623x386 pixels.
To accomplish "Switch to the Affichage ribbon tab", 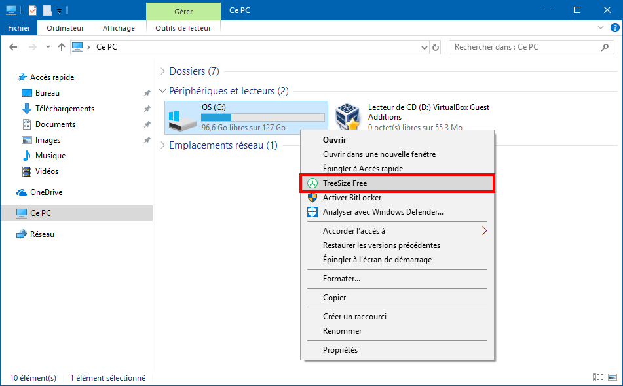I will click(119, 28).
